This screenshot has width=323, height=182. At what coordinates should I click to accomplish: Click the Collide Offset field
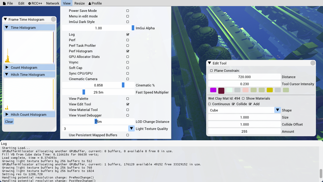(x=244, y=124)
